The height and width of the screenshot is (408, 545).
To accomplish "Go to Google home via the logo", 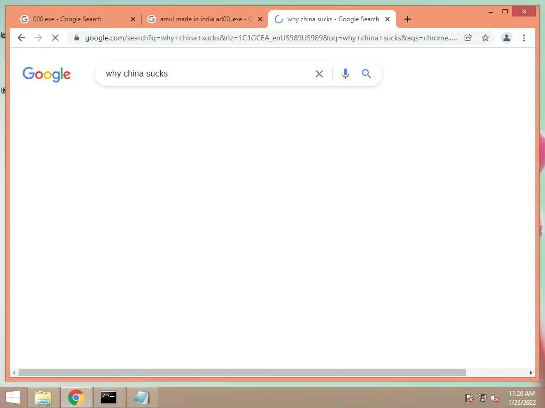I will pos(47,74).
